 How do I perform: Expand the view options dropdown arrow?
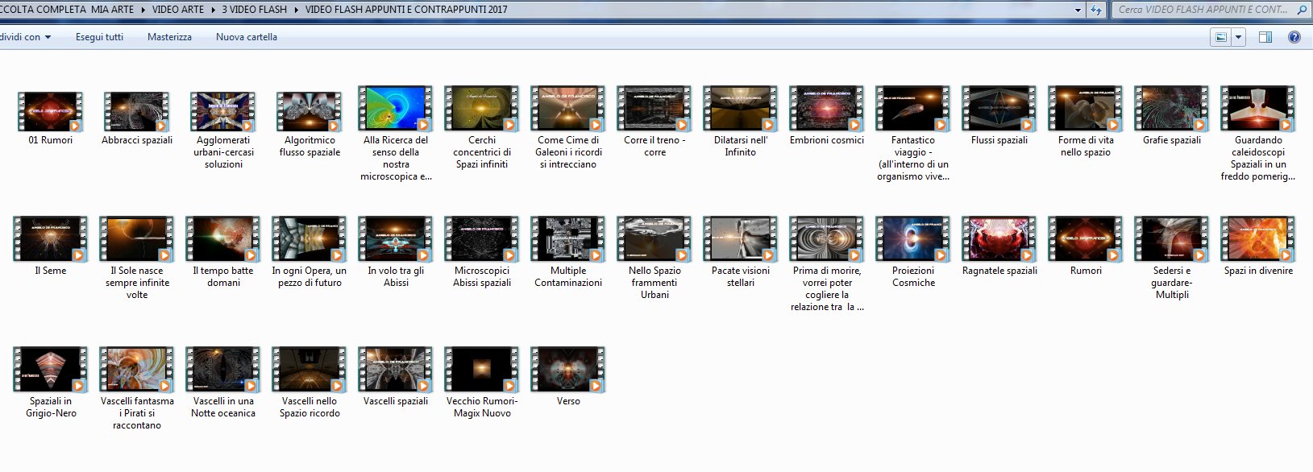(1239, 37)
